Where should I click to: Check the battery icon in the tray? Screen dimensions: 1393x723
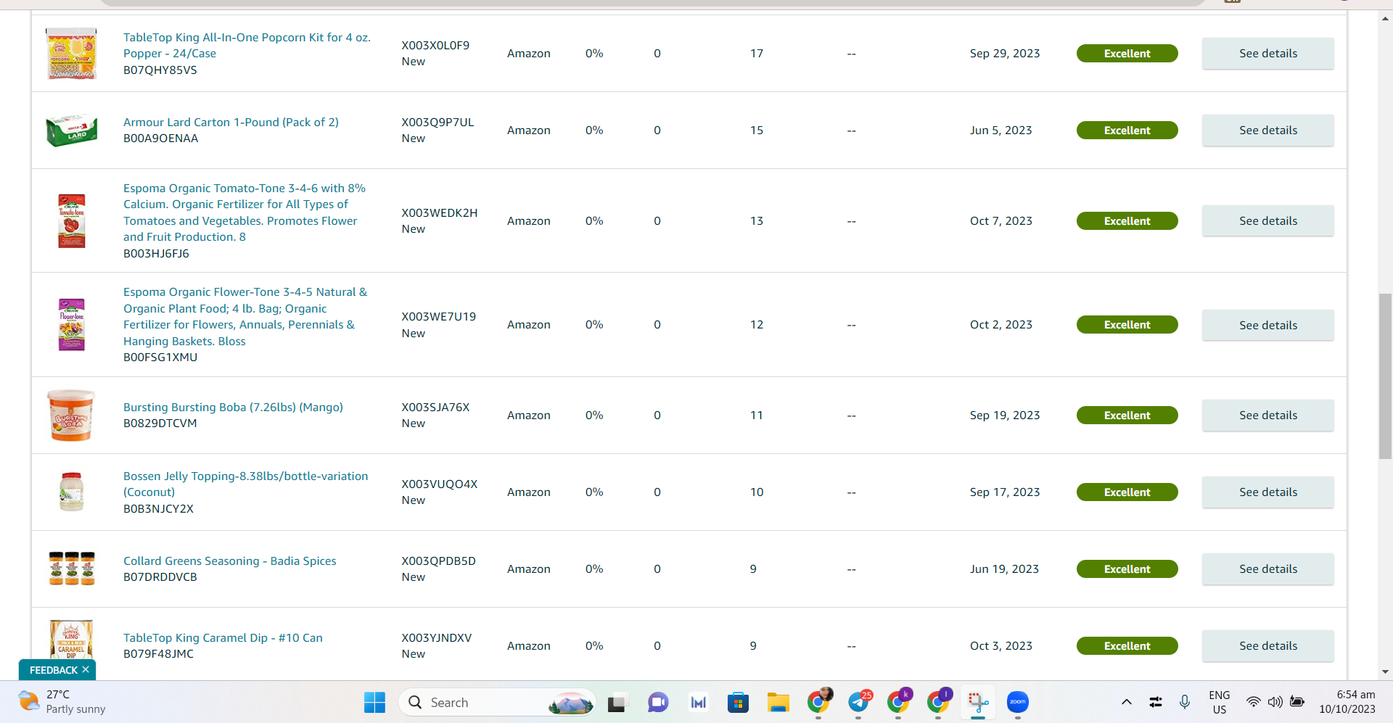tap(1297, 702)
